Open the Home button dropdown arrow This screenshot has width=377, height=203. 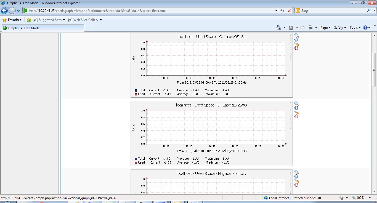pyautogui.click(x=285, y=28)
